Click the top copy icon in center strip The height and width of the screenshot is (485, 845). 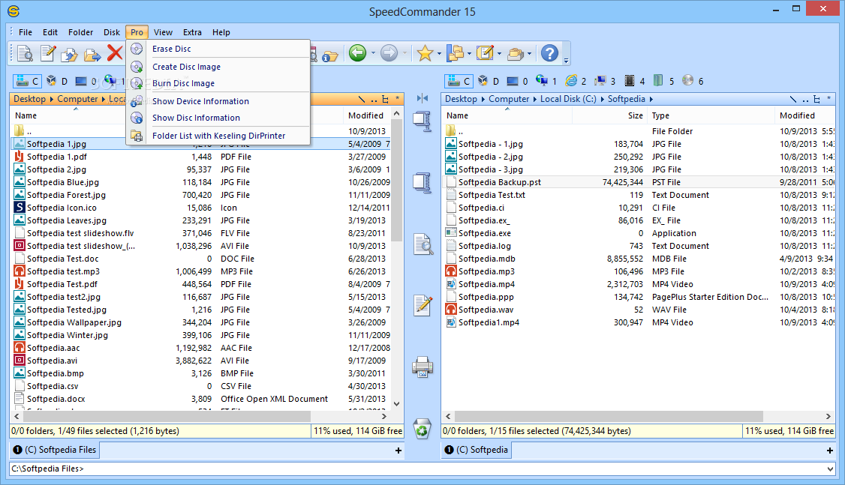click(x=422, y=121)
